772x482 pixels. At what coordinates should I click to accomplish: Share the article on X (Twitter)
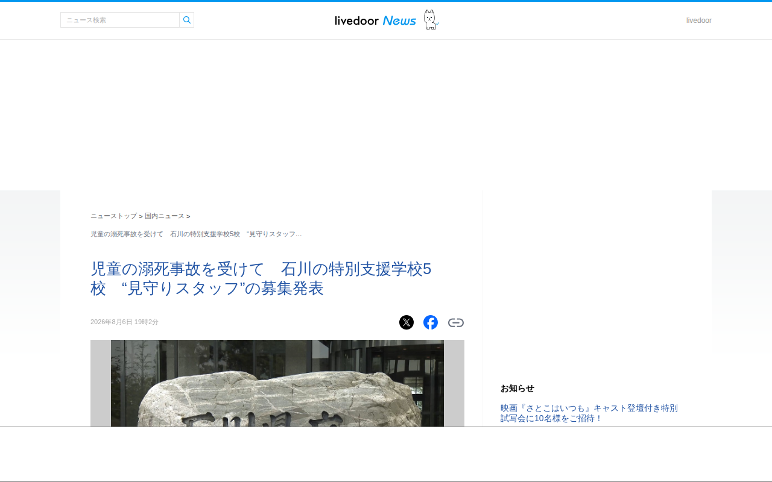click(x=407, y=322)
